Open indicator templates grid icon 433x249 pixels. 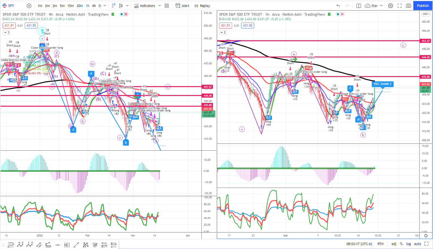(x=167, y=6)
